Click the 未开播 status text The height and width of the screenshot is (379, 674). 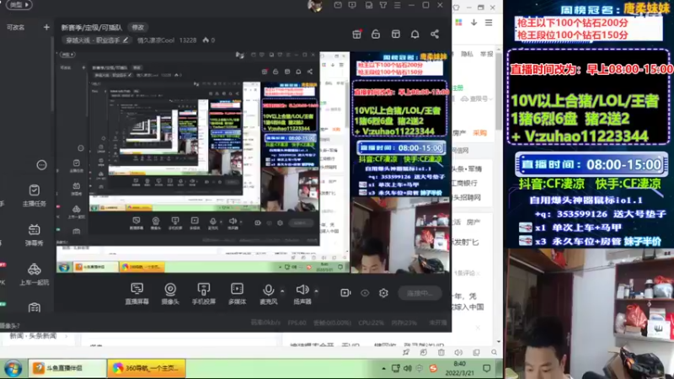438,323
